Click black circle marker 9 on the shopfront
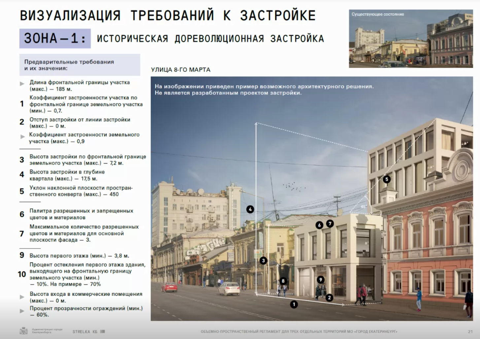Screen dimensions: 480x339 point(321,280)
